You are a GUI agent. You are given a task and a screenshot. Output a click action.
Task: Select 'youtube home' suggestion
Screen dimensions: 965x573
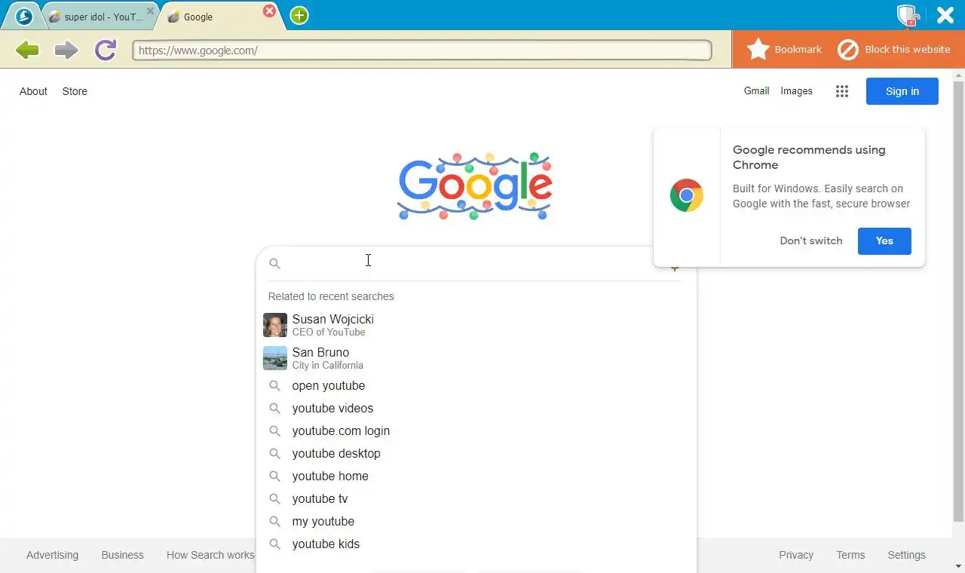[x=476, y=476]
